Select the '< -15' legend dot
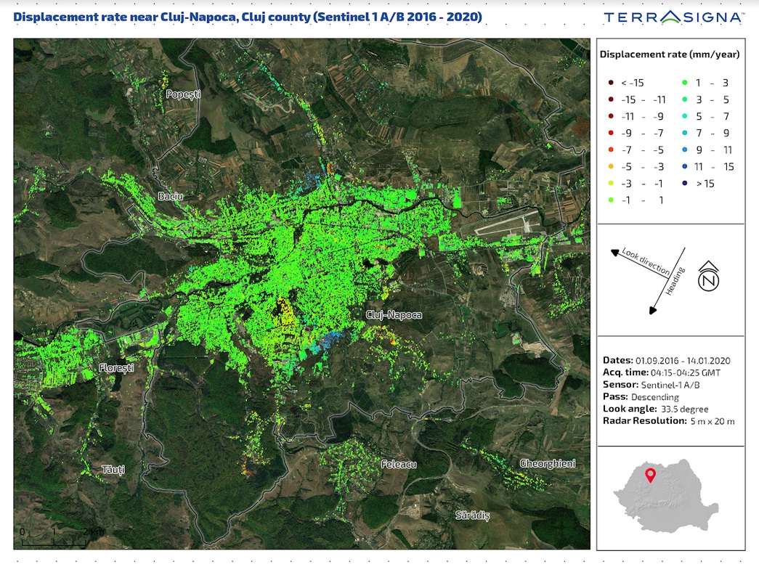This screenshot has width=759, height=567. pos(610,83)
